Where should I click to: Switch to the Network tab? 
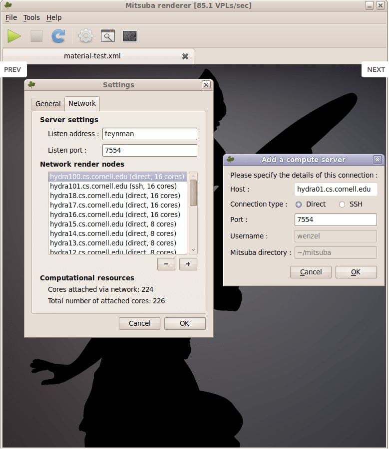coord(82,103)
